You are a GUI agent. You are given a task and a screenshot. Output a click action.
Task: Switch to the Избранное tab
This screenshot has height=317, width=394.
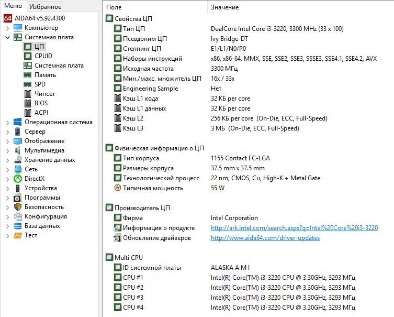45,6
